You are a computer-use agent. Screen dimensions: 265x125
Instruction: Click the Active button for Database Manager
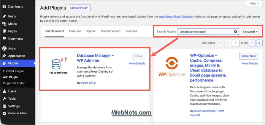coord(139,56)
